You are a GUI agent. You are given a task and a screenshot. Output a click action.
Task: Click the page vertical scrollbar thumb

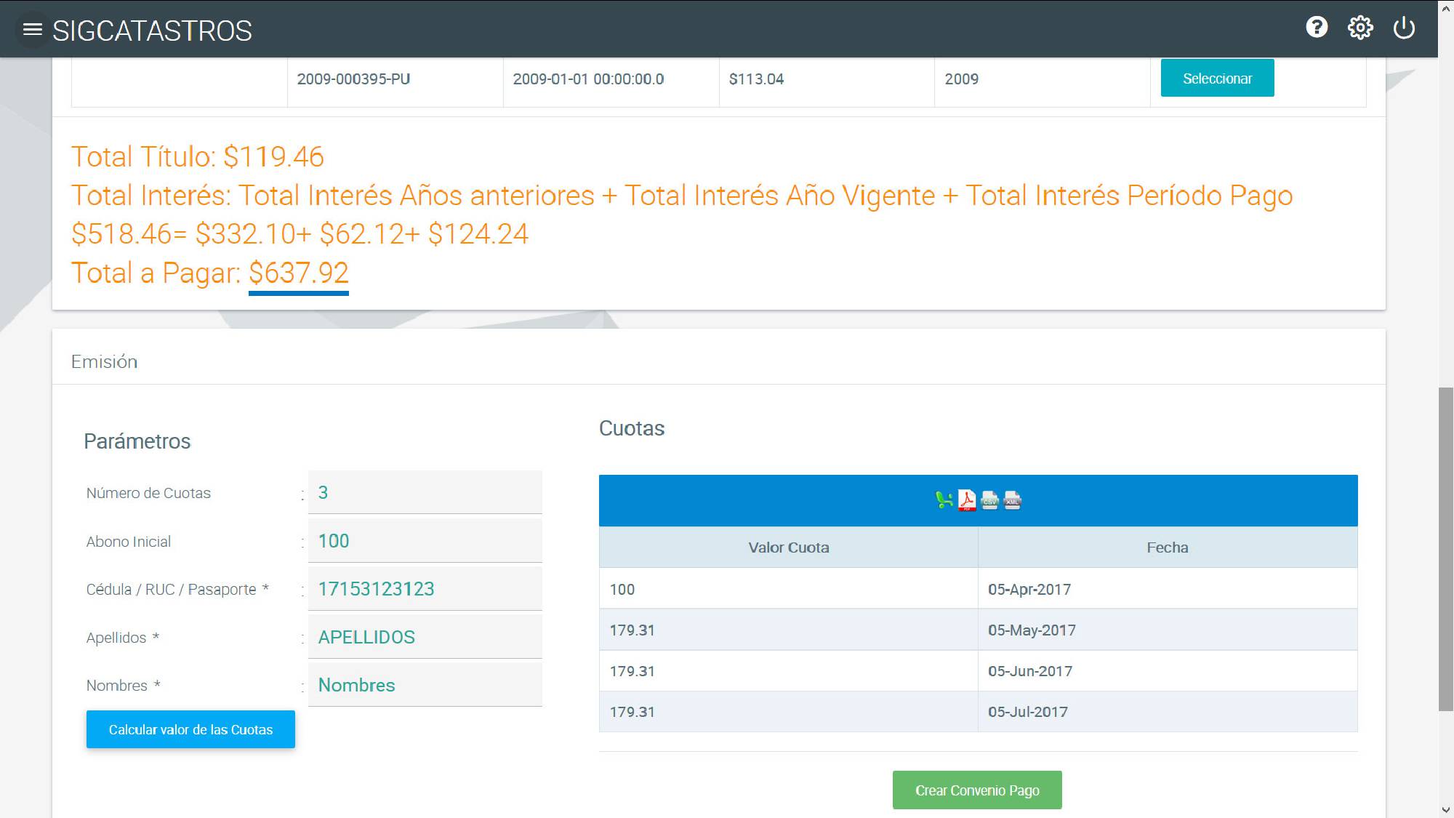pyautogui.click(x=1446, y=549)
